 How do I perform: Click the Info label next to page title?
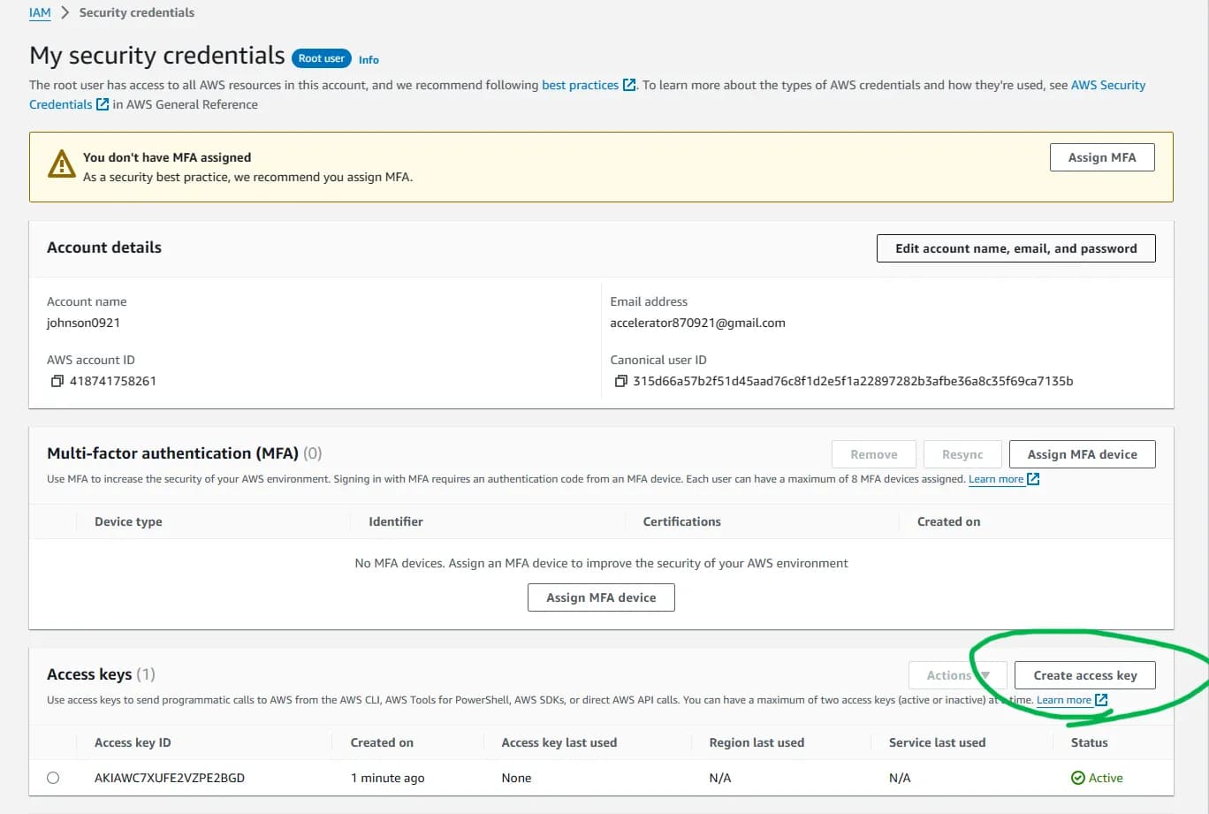369,59
